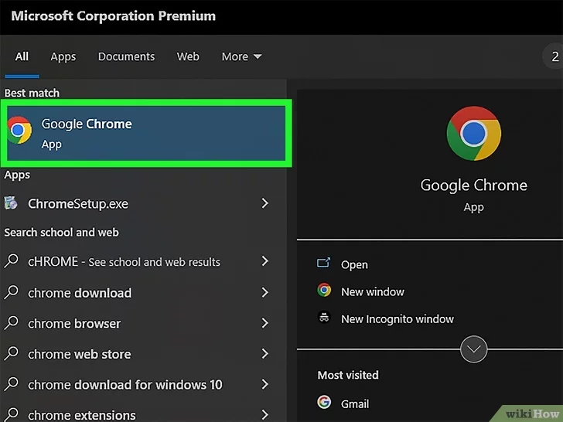This screenshot has height=422, width=563.
Task: Click magnifier beside chrome download for windows 10
Action: [x=11, y=384]
